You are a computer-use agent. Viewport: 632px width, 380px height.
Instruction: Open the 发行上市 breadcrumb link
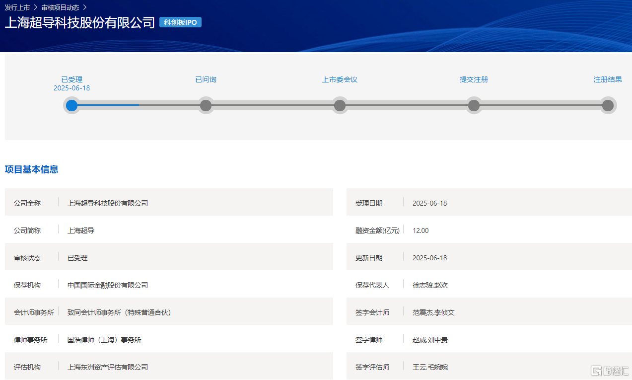(x=17, y=7)
